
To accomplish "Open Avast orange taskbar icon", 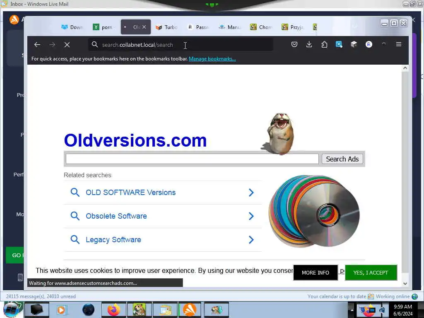I will coord(190,310).
